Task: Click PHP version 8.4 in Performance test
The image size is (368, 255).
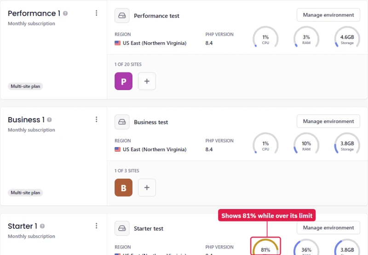Action: point(209,43)
